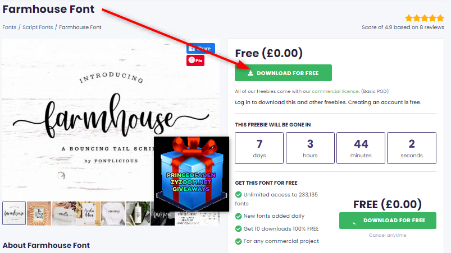Select the bottle product preview thumbnail
This screenshot has height=253, width=451.
[x=138, y=213]
